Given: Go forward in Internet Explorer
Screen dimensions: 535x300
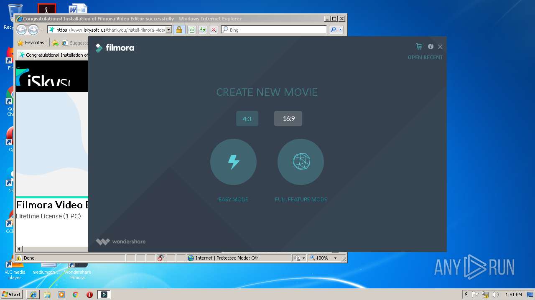Looking at the screenshot, I should tap(33, 30).
